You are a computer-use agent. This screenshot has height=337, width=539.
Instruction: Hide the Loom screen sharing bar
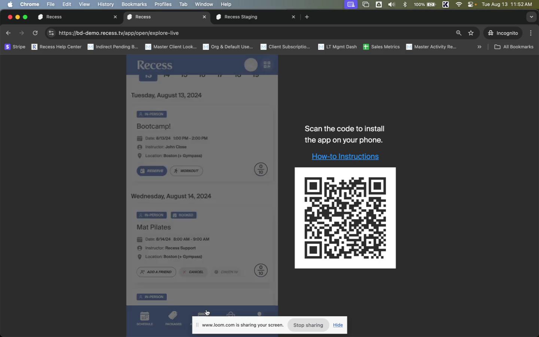(338, 325)
